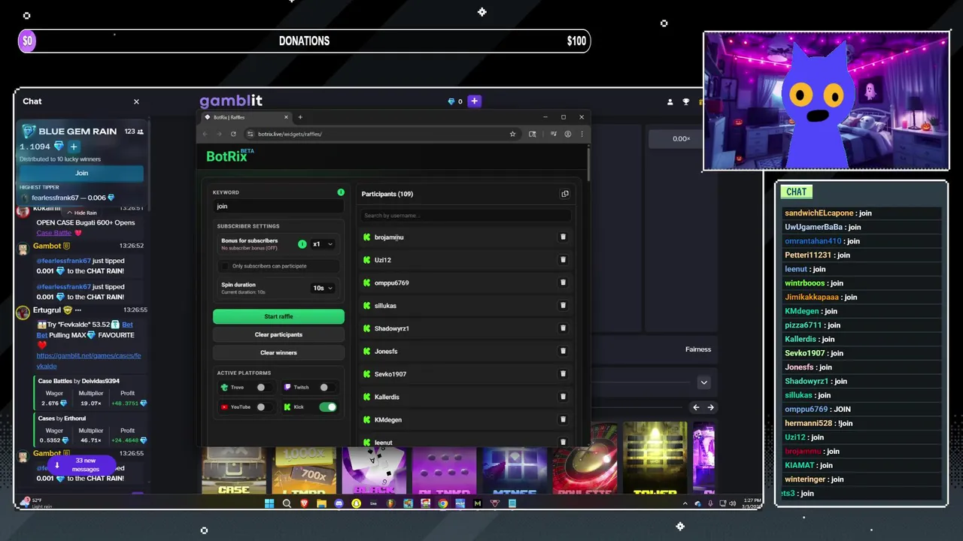Click Clear participants button
963x541 pixels.
[278, 334]
